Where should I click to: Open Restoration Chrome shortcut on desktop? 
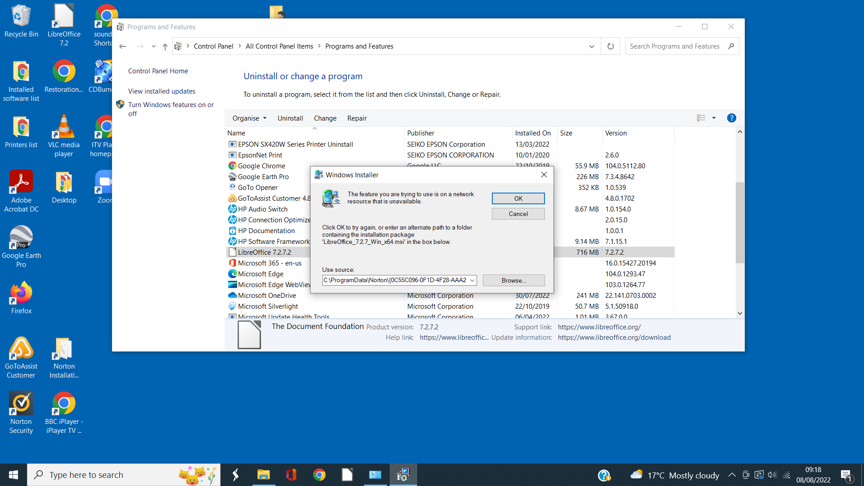click(x=64, y=76)
